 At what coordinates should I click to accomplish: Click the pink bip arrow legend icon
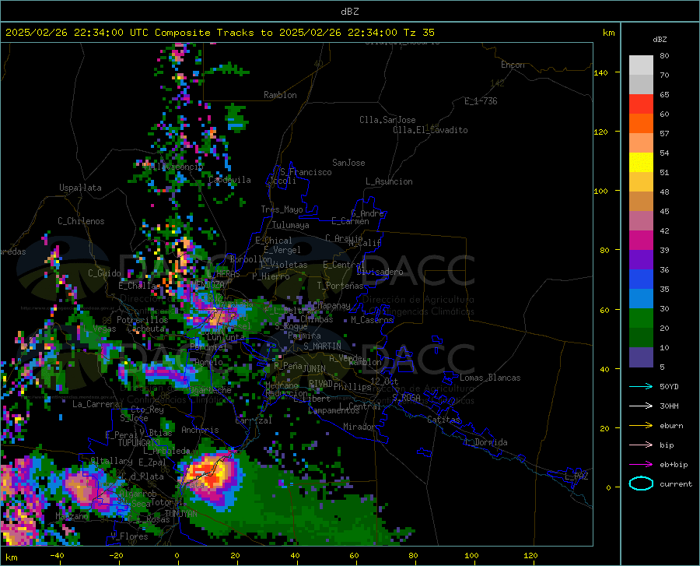point(641,445)
